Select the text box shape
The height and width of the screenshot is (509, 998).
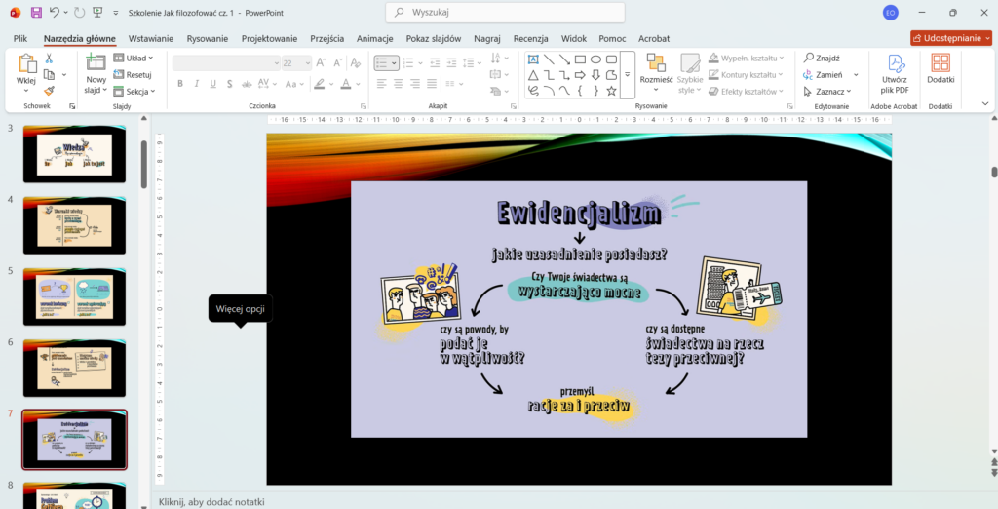click(533, 59)
